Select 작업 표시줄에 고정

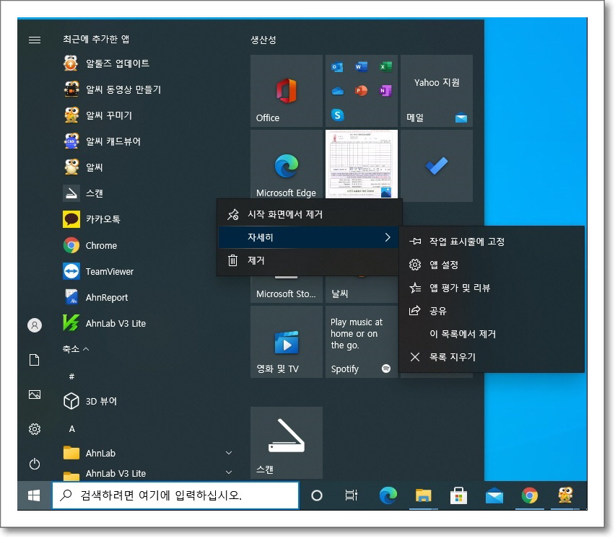point(492,242)
